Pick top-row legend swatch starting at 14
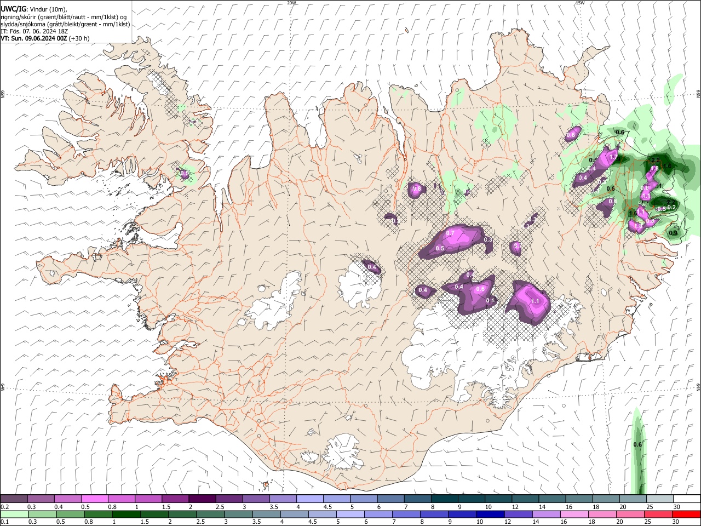This screenshot has width=701, height=526. point(552,499)
